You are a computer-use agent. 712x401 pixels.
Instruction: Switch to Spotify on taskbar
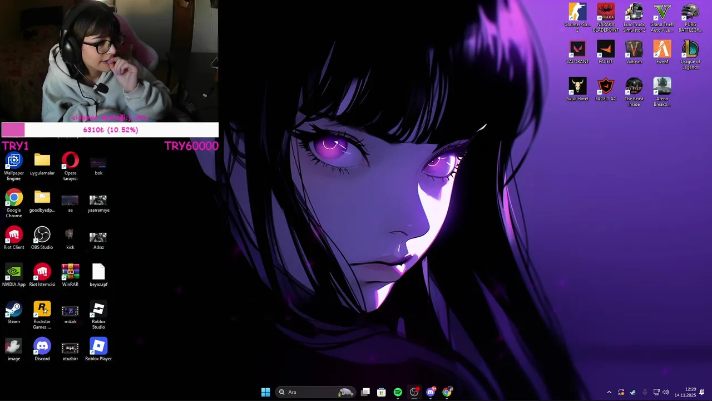398,392
